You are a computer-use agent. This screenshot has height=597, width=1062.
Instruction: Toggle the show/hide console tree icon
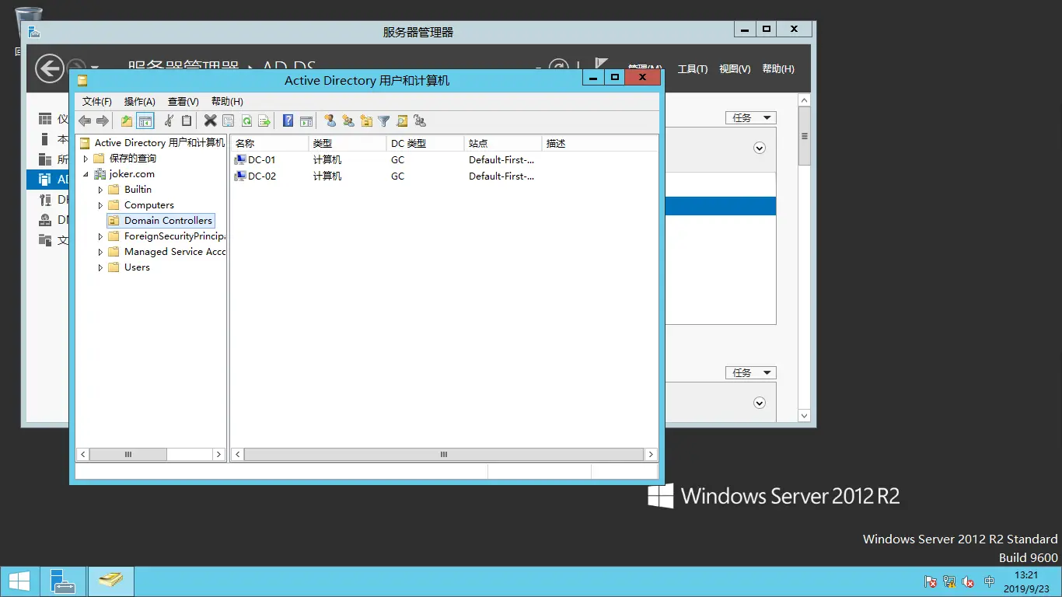[x=145, y=120]
